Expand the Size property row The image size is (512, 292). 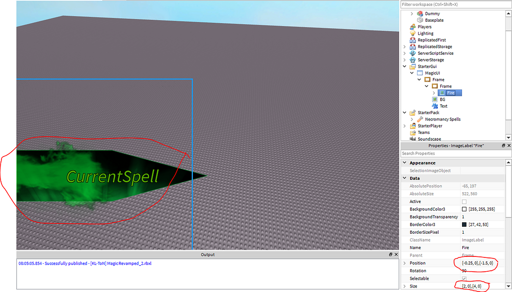point(405,286)
